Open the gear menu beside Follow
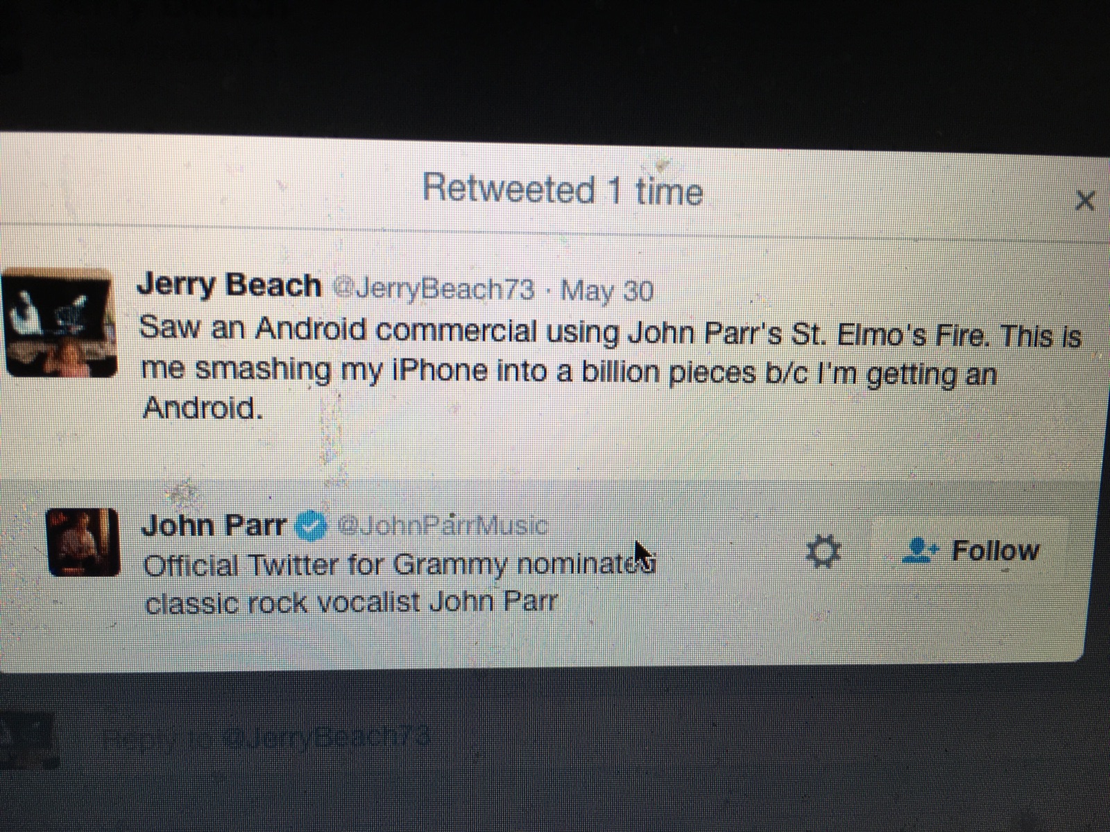 [x=824, y=553]
